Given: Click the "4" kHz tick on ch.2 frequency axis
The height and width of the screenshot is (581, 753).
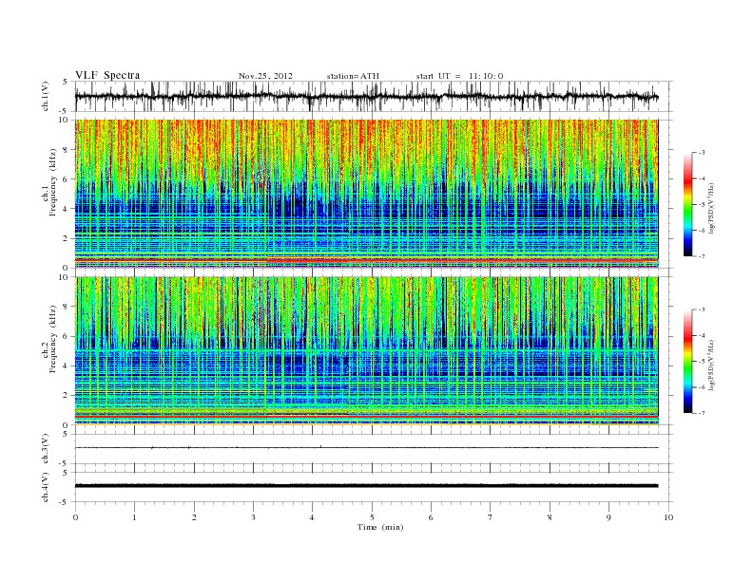Looking at the screenshot, I should [66, 366].
